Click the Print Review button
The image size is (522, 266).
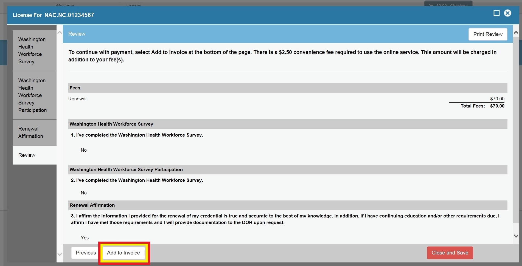point(487,34)
